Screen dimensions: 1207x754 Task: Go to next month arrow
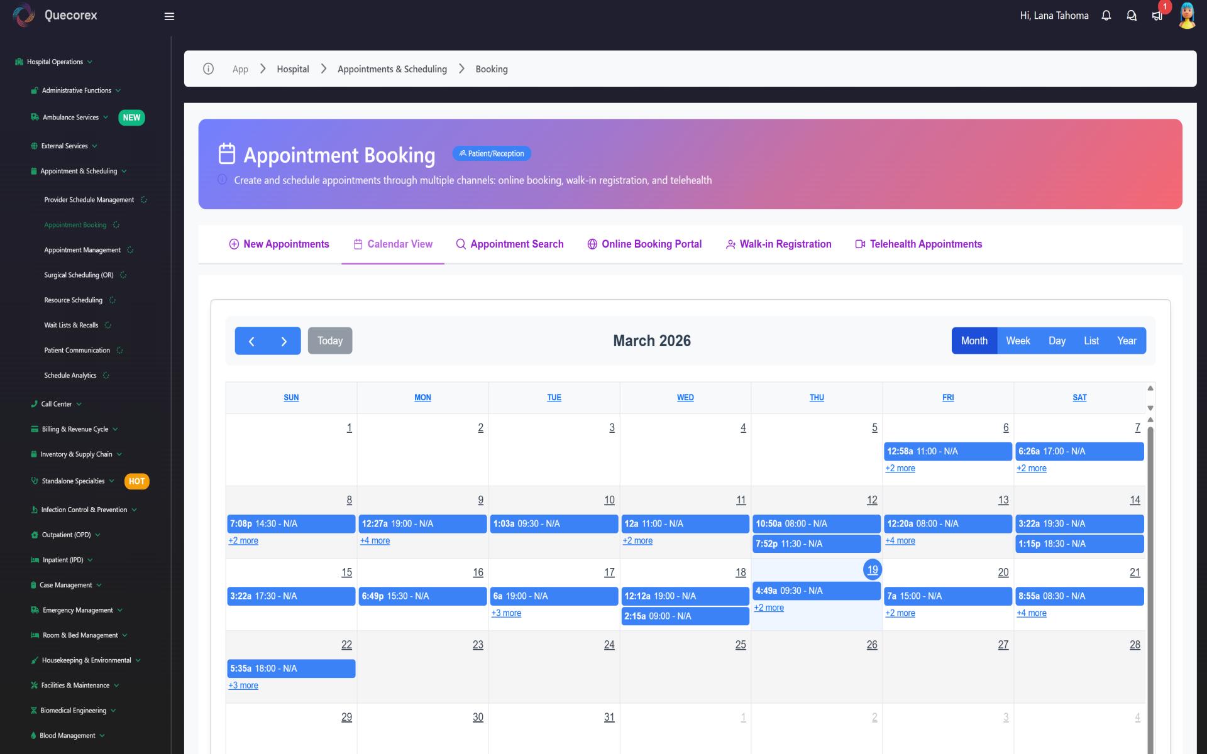click(284, 341)
